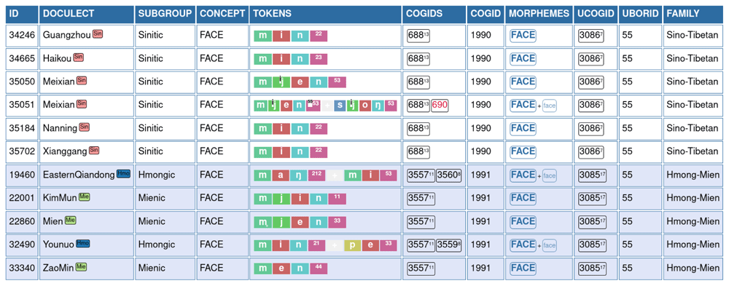Click the 23 tone segment in Haikou tokens

319,60
